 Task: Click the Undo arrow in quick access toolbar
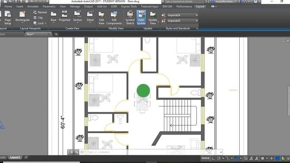click(x=32, y=1)
